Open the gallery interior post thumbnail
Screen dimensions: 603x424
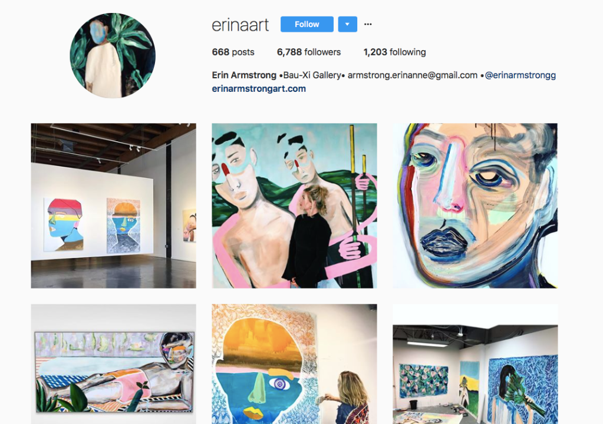[113, 206]
